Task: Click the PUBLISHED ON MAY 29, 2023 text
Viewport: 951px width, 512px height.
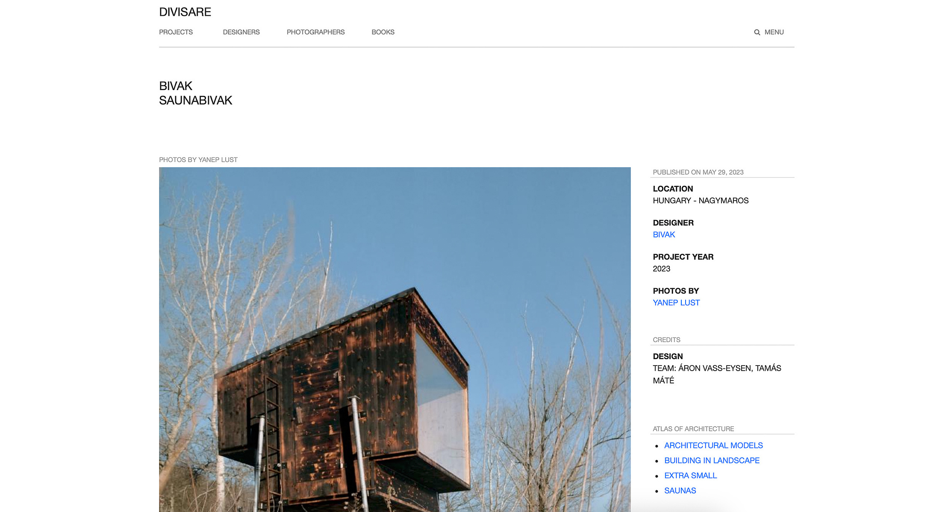Action: (698, 172)
